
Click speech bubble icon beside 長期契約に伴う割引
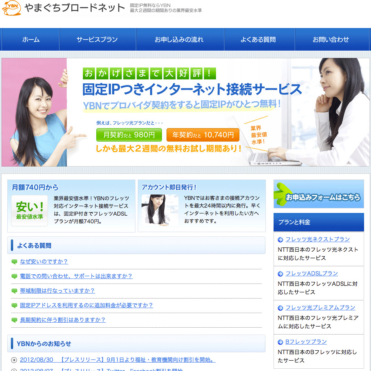tap(14, 320)
